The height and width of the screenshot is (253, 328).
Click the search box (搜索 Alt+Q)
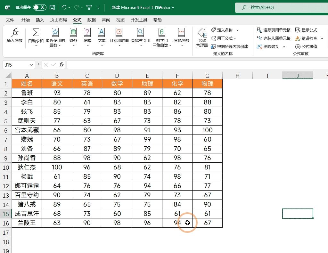(282, 7)
